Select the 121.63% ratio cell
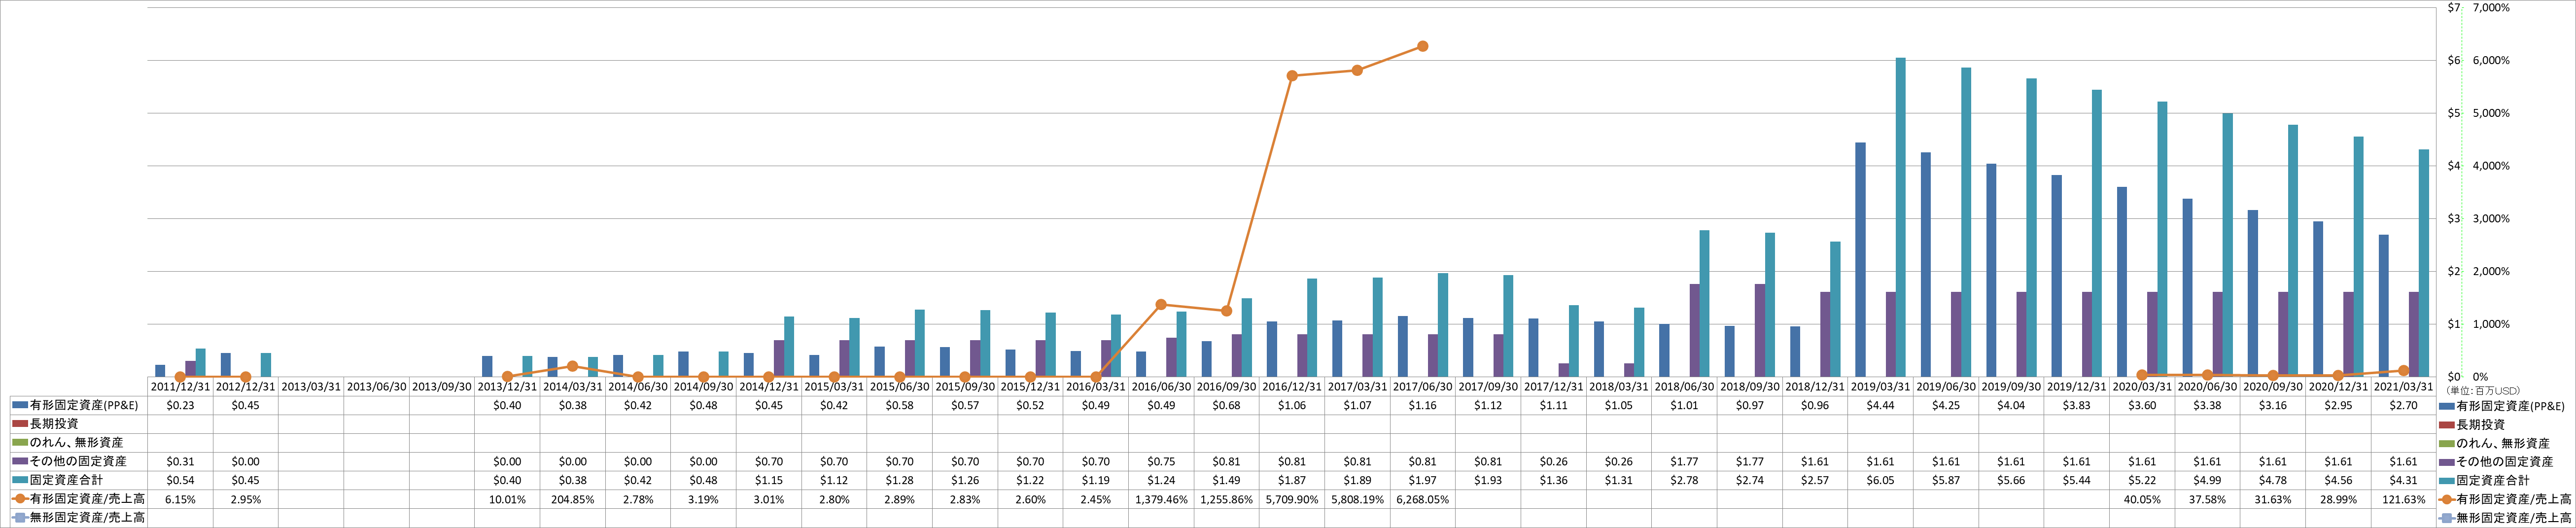The width and height of the screenshot is (2576, 528). pyautogui.click(x=2404, y=499)
